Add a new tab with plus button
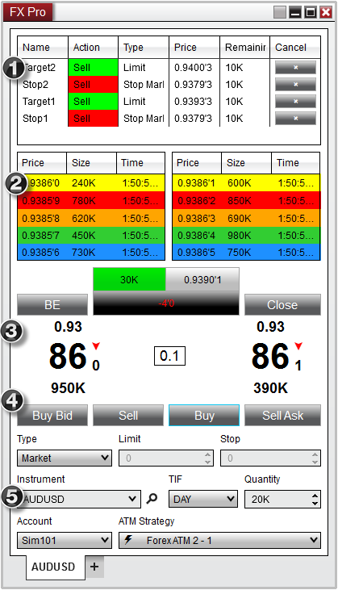Viewport: 338px width, 590px height. pos(94,567)
